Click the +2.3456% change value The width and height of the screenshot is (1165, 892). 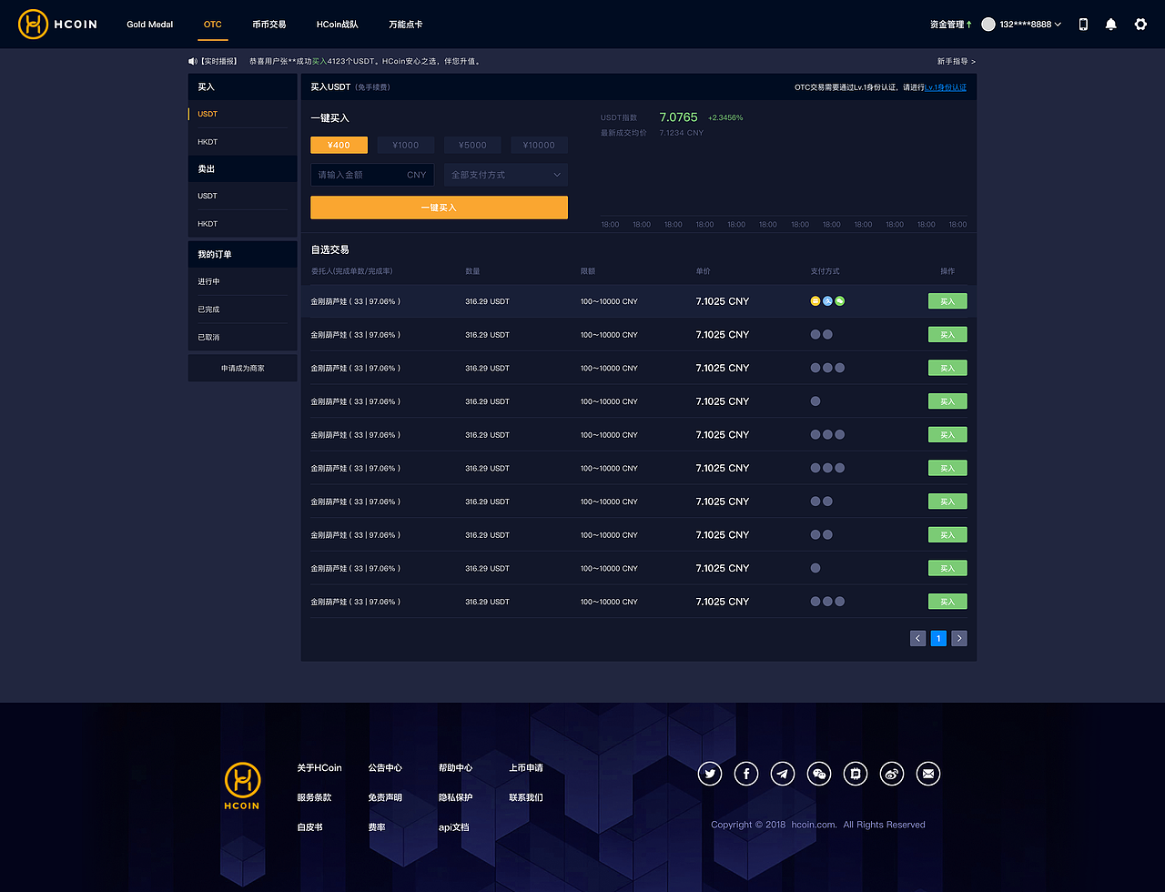(x=725, y=117)
